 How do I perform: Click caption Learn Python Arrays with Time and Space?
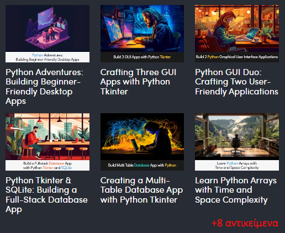click(x=237, y=165)
